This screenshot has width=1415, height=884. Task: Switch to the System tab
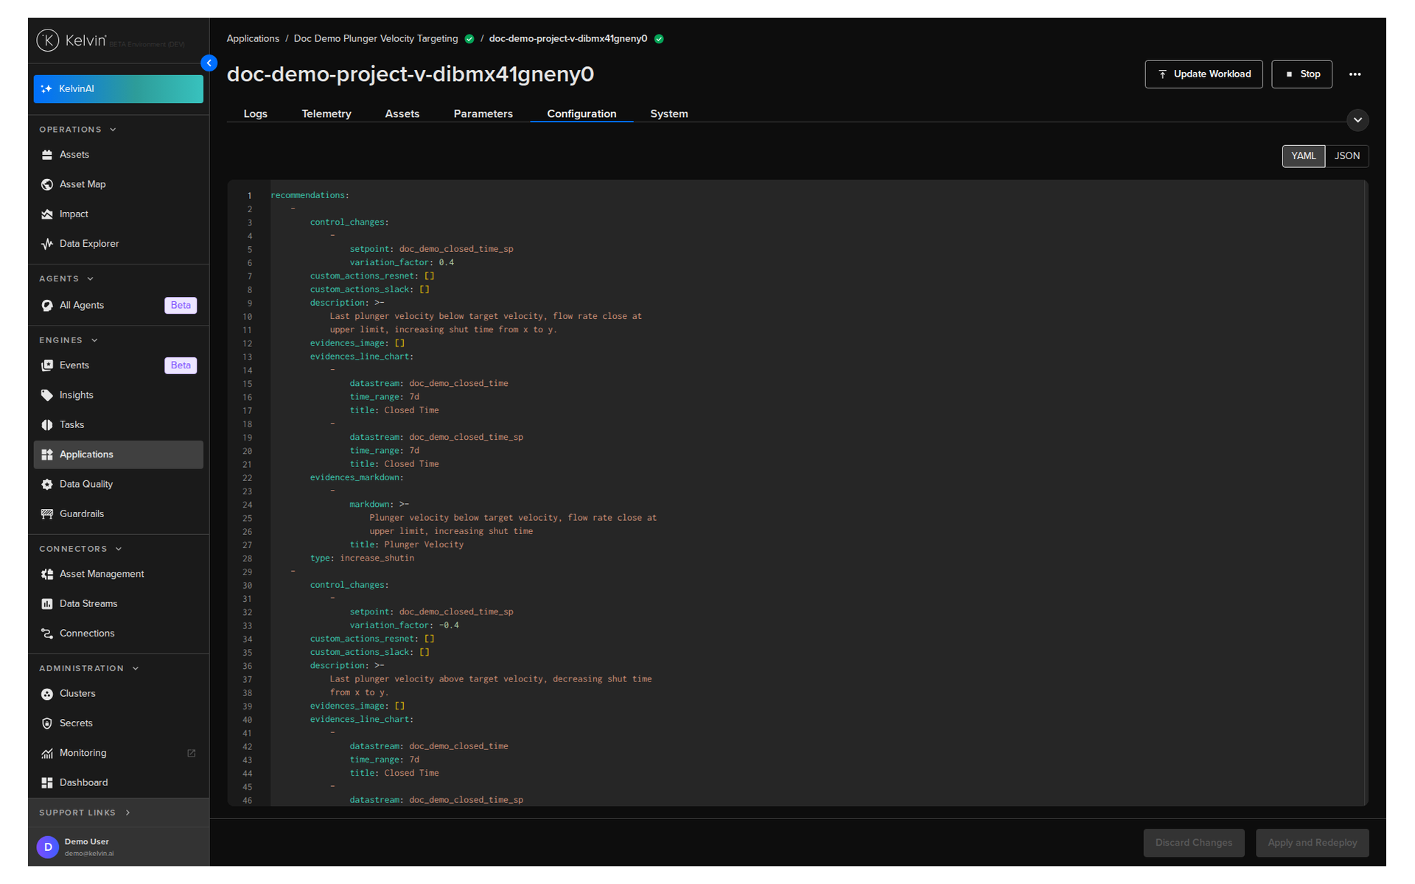[x=668, y=113]
